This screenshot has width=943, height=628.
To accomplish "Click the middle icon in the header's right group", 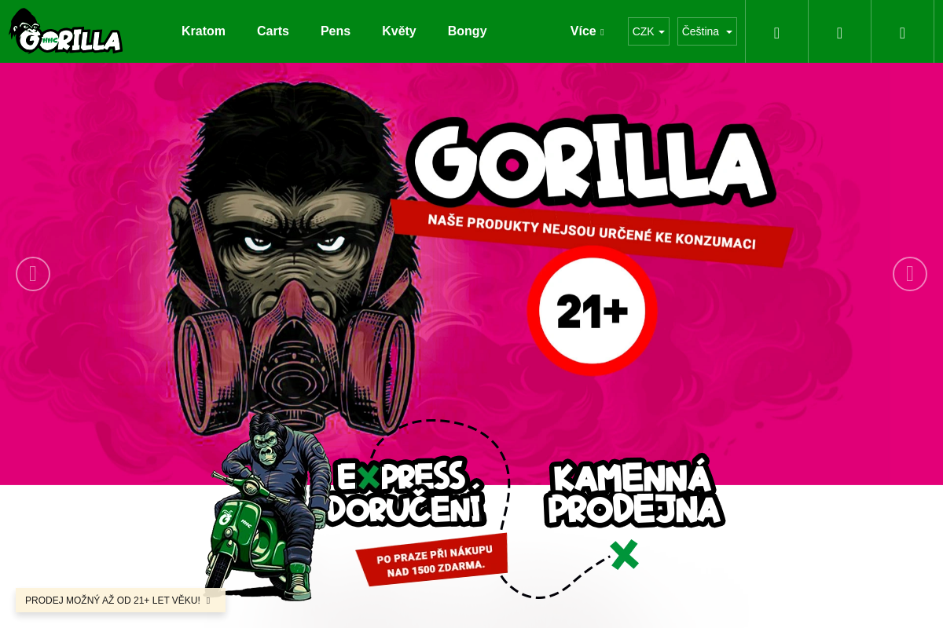I will click(839, 32).
